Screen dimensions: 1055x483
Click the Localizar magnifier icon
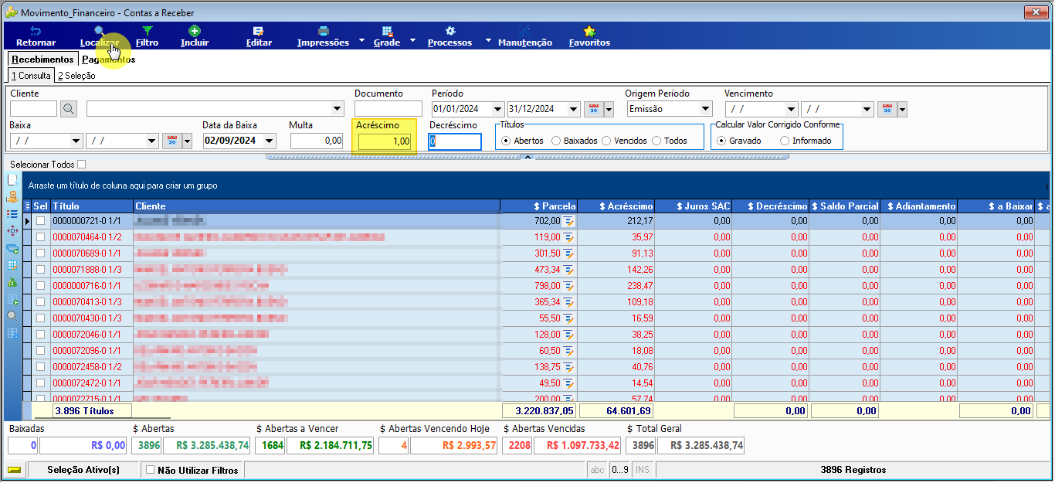click(x=99, y=31)
